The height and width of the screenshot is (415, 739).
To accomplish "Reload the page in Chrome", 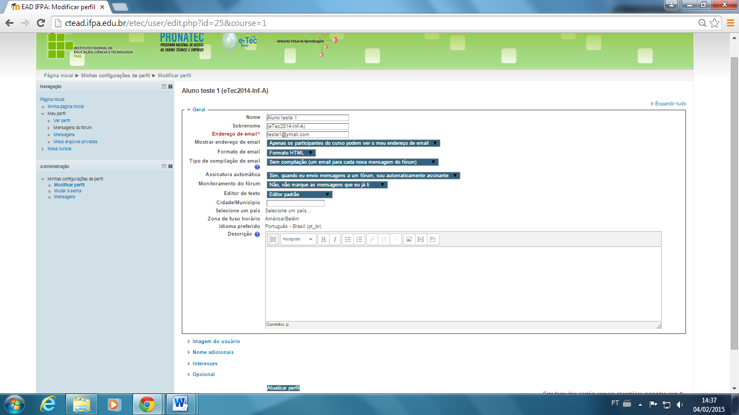I will tap(41, 23).
